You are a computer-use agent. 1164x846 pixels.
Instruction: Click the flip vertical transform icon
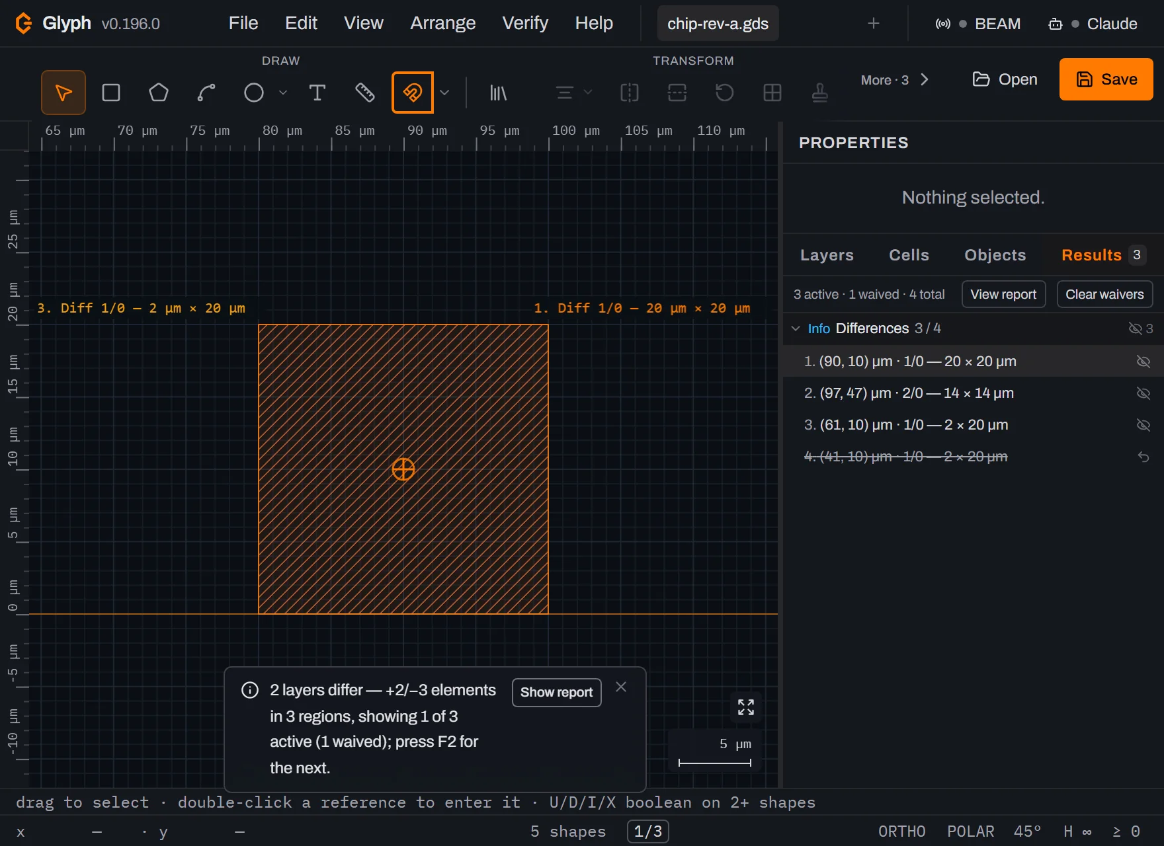pos(677,93)
